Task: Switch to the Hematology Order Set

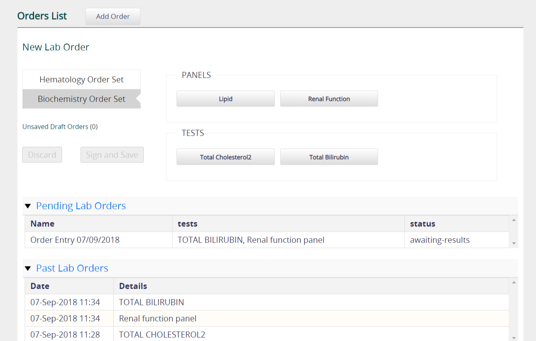Action: coord(81,79)
